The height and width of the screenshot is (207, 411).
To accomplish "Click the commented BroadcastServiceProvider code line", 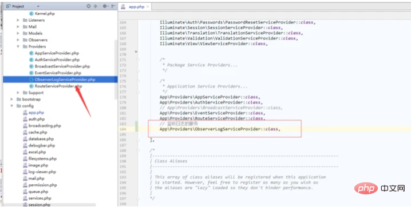I will click(221, 108).
